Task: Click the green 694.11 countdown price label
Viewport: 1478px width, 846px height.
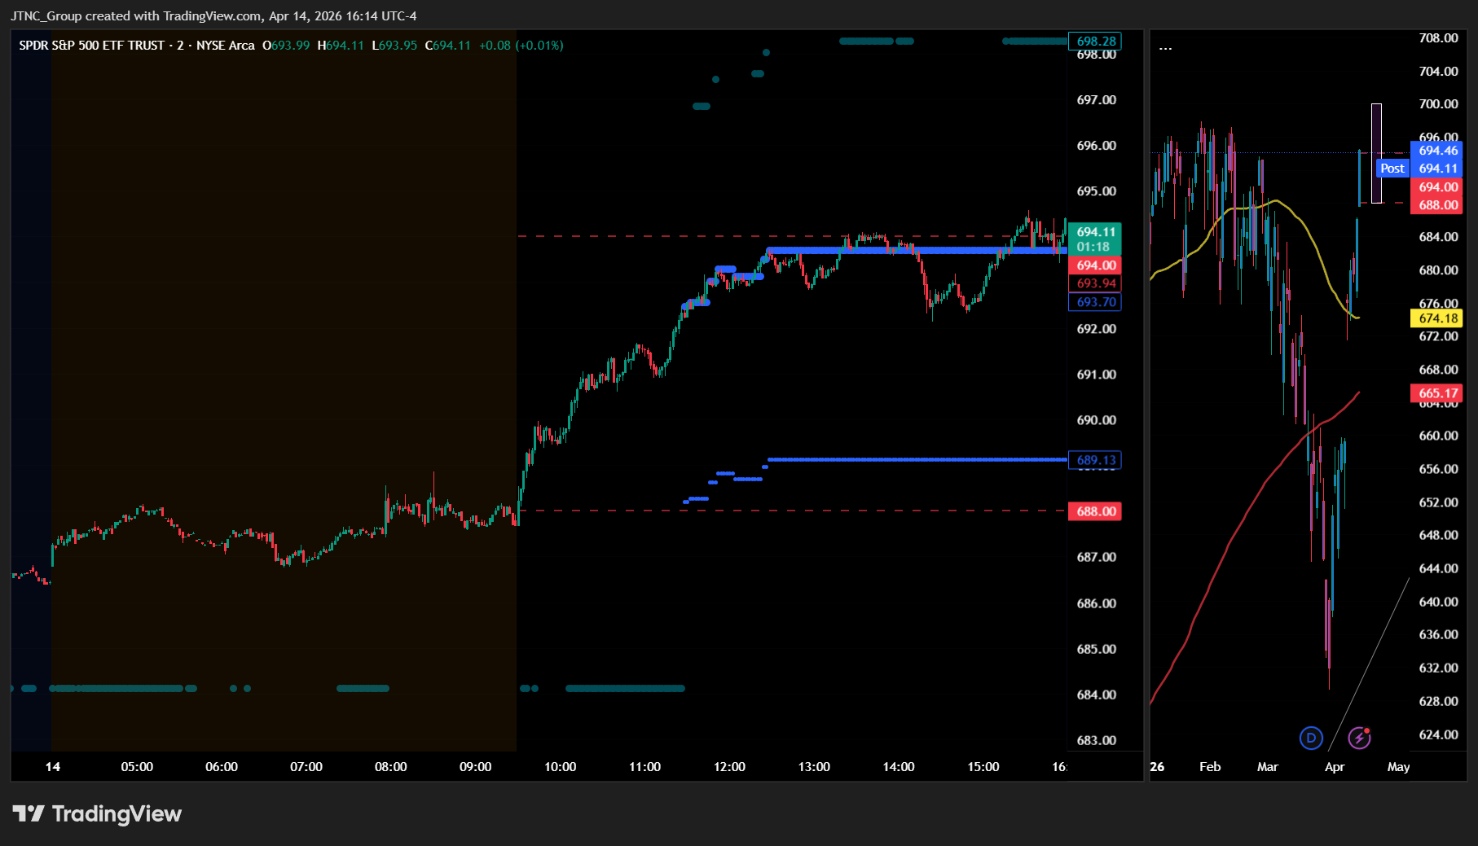Action: point(1095,239)
